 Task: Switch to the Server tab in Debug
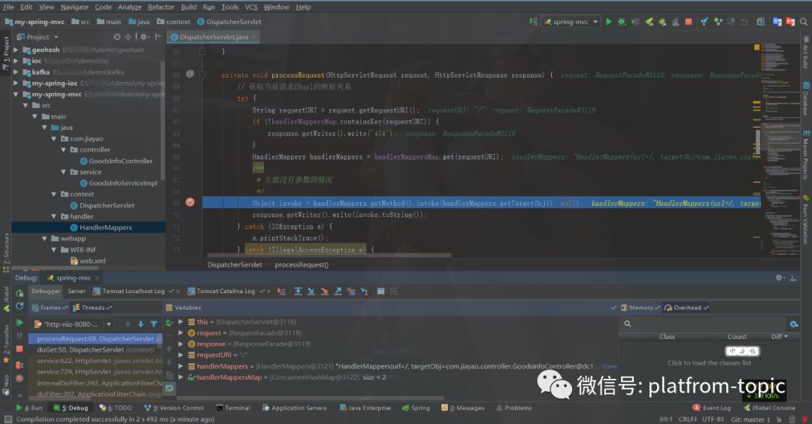click(x=77, y=292)
